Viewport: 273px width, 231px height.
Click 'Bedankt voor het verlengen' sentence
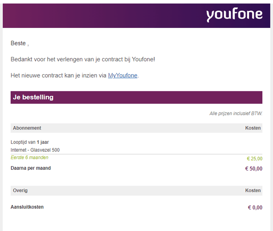pyautogui.click(x=83, y=60)
